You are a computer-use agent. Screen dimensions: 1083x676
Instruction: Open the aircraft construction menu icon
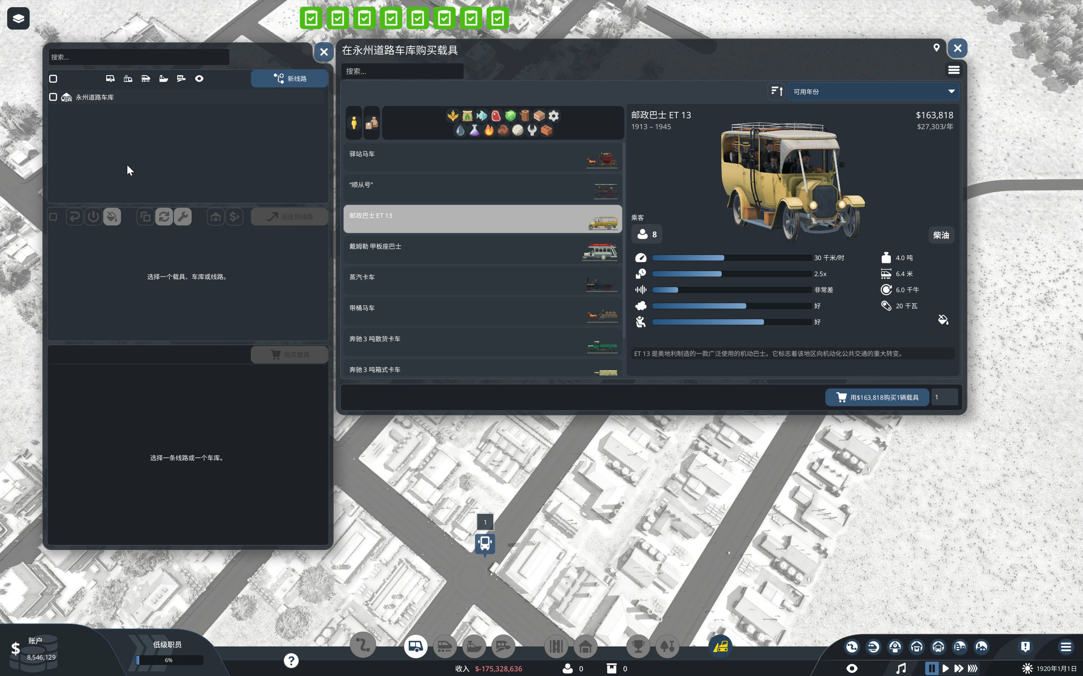[x=503, y=647]
